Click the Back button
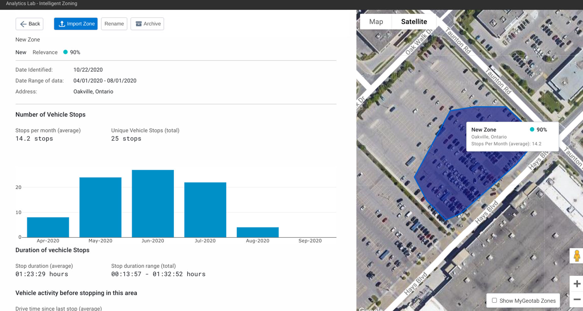Image resolution: width=583 pixels, height=311 pixels. point(29,24)
